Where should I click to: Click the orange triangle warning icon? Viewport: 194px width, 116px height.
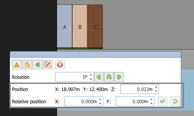pos(17,65)
